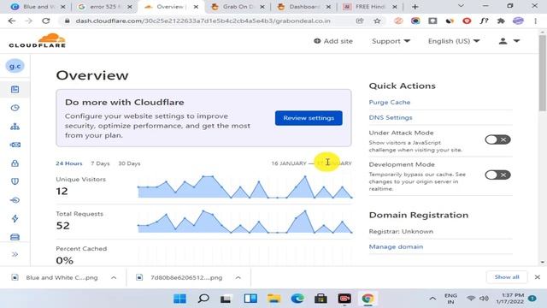Open the Purge Cache link
The width and height of the screenshot is (547, 308).
tap(390, 103)
